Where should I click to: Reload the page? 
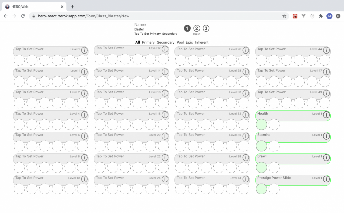click(x=23, y=16)
